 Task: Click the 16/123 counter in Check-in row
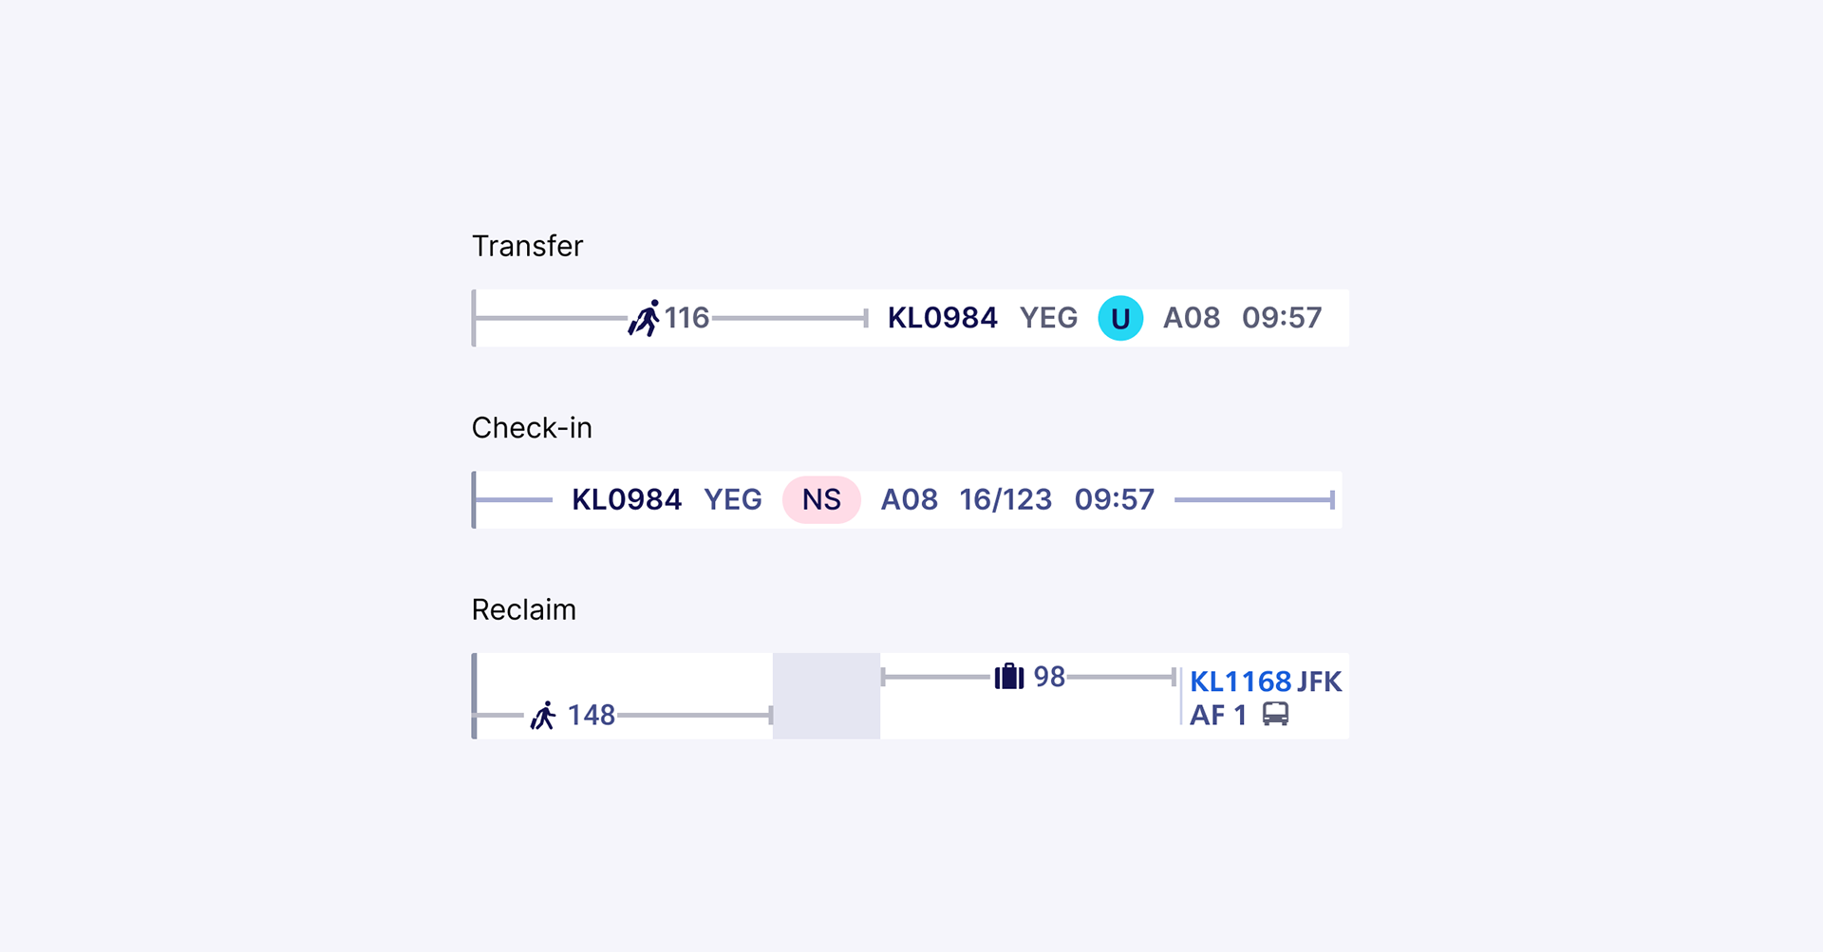point(1005,500)
